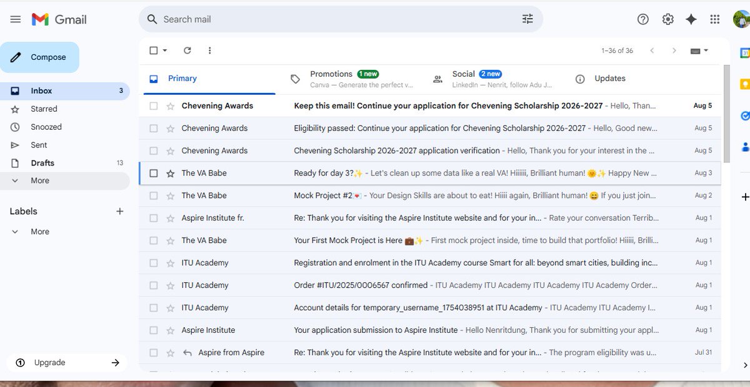Tick checkbox for 'Aspire Institute fr.' email
This screenshot has height=387, width=750.
tap(154, 218)
